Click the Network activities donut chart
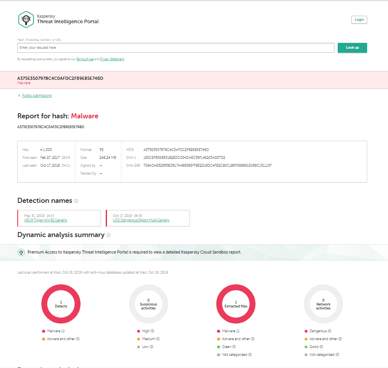The width and height of the screenshot is (388, 368). pos(324,304)
